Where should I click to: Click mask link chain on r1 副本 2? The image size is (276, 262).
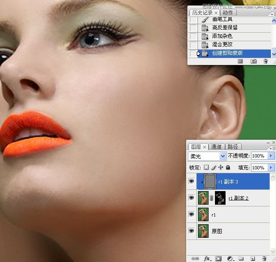coord(212,198)
